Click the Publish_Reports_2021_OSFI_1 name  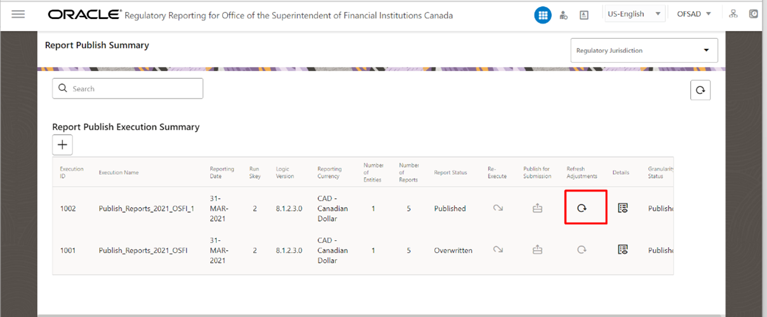point(147,208)
